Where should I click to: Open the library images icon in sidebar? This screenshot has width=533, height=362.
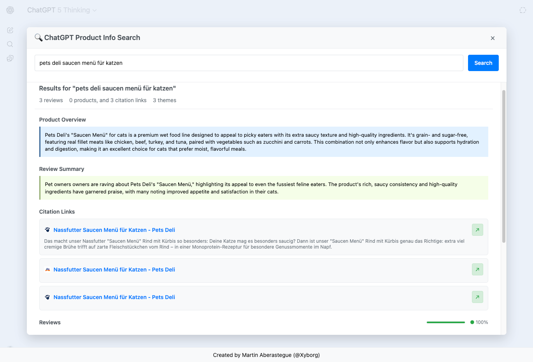[10, 58]
